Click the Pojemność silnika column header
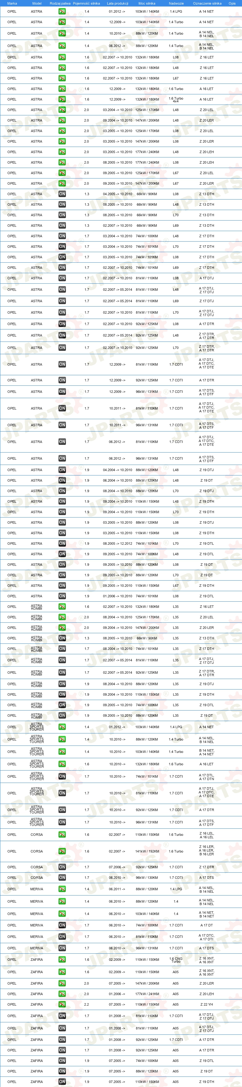Viewport: 242px width, 1087px height. 87,3
